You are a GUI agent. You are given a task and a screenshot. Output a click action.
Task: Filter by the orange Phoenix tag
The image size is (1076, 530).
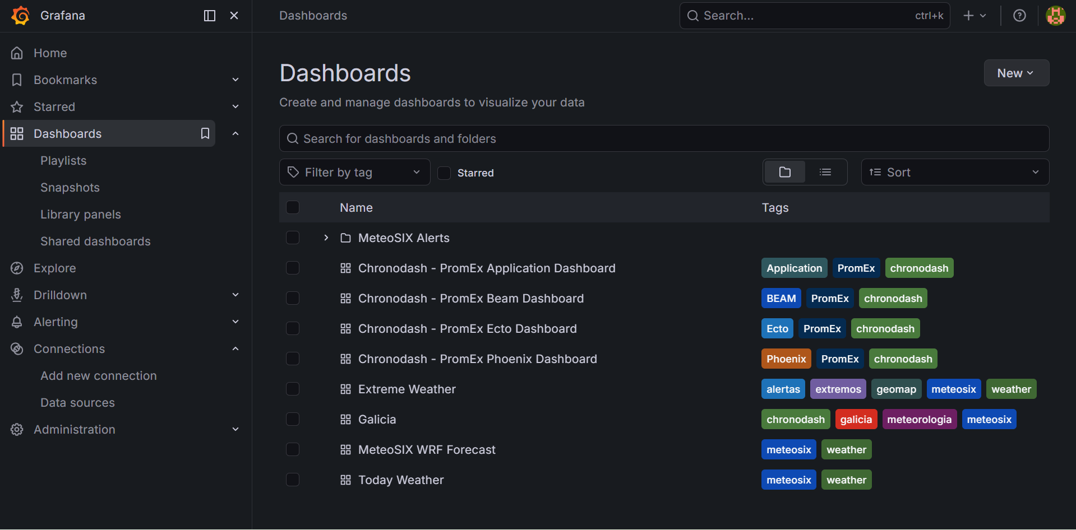786,359
